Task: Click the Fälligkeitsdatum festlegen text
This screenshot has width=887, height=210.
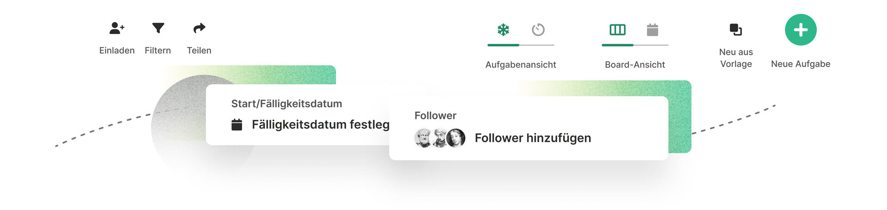Action: pos(320,125)
